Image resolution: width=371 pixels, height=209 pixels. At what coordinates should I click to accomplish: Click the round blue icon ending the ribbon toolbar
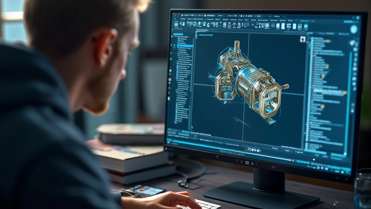(305, 26)
